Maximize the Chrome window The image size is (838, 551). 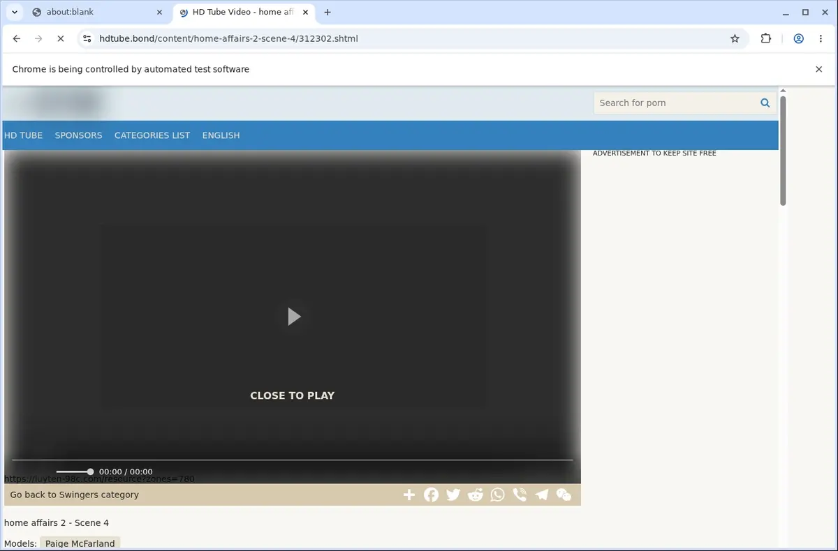click(805, 12)
